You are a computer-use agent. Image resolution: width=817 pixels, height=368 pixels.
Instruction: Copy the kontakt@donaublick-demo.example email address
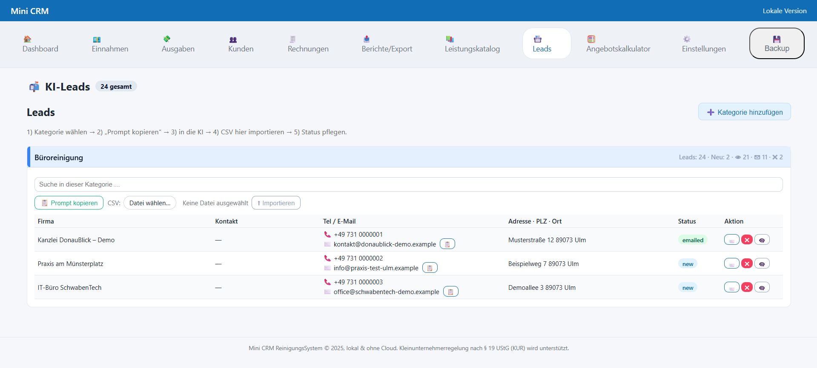pyautogui.click(x=447, y=244)
